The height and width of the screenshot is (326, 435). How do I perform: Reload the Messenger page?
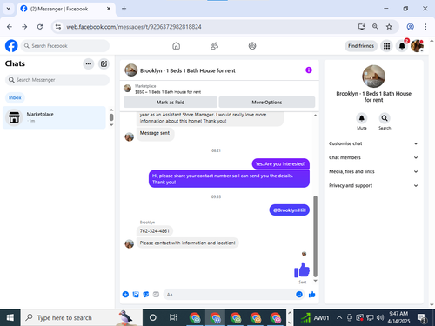click(x=40, y=27)
